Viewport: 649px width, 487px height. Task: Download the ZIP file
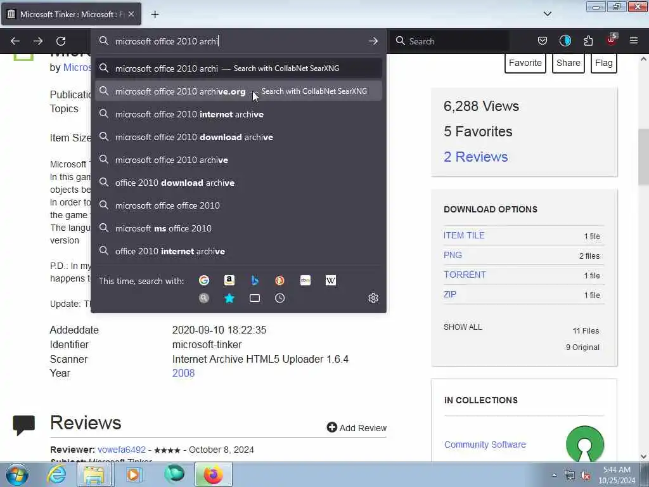pyautogui.click(x=450, y=294)
